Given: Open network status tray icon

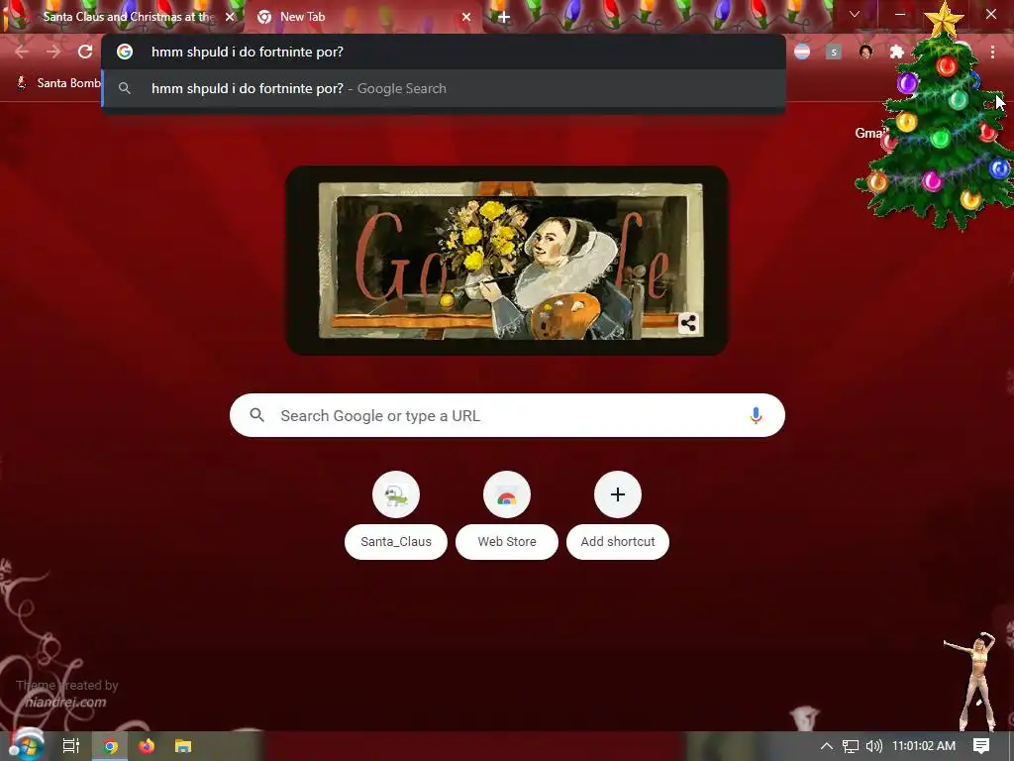Looking at the screenshot, I should (851, 746).
